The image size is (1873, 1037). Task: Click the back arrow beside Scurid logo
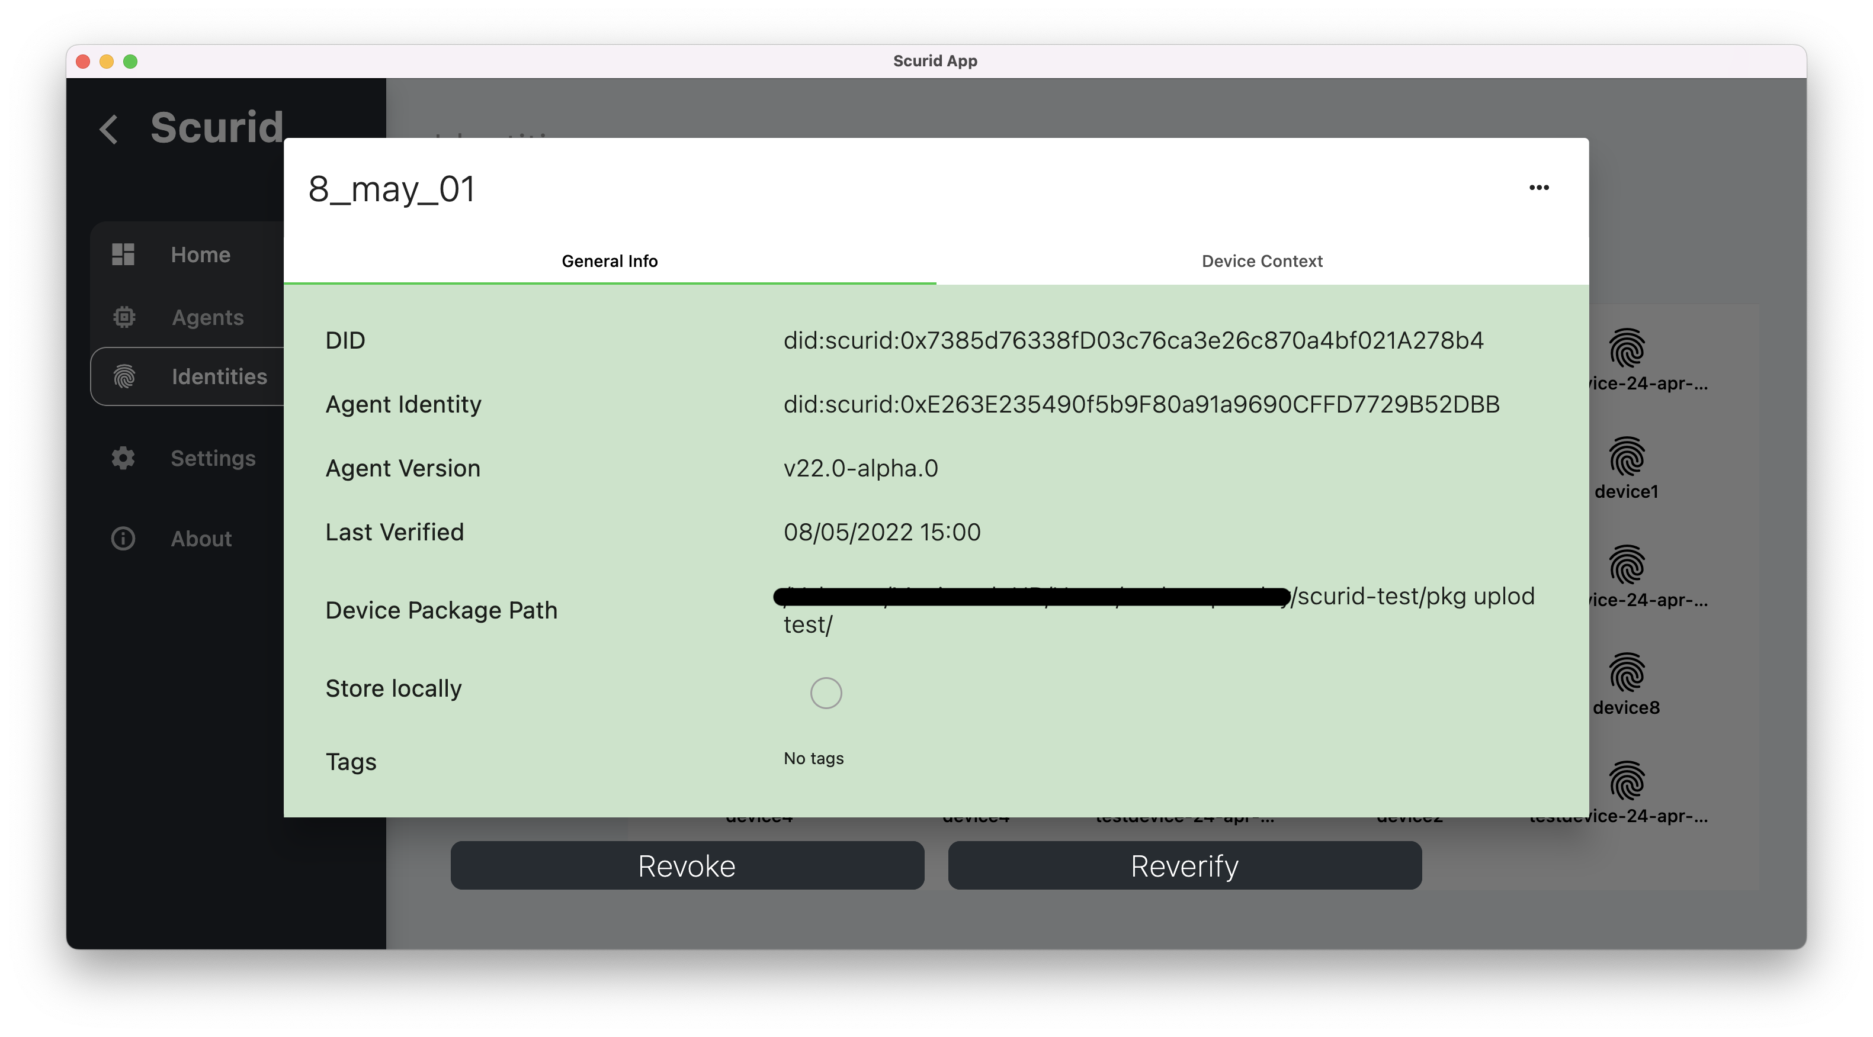pyautogui.click(x=109, y=130)
